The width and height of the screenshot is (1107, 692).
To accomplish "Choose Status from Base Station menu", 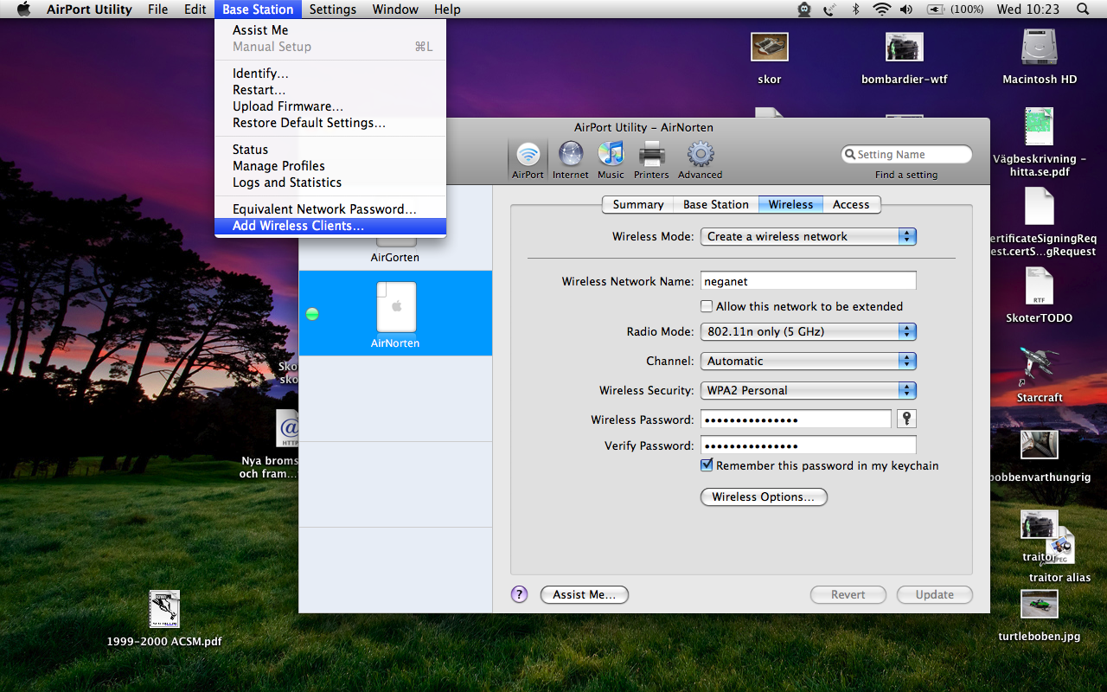I will click(x=330, y=150).
